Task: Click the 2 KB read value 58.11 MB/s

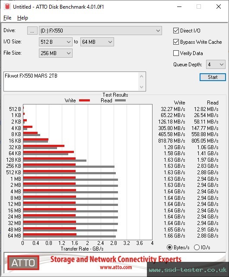Action: tap(206, 122)
